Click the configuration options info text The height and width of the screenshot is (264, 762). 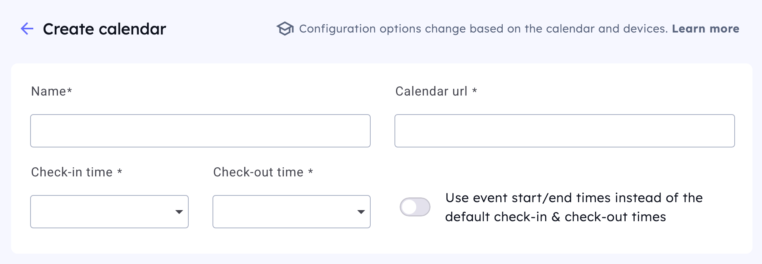point(483,29)
